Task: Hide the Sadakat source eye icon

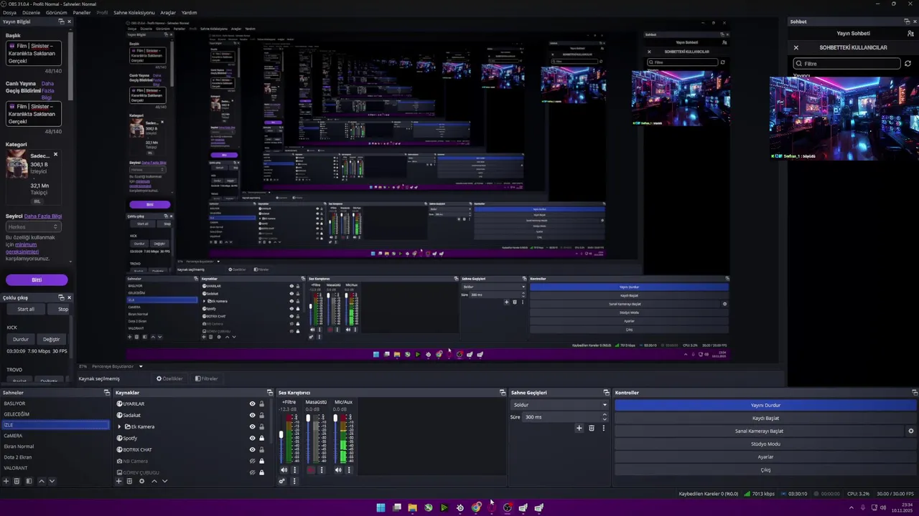Action: (x=252, y=415)
